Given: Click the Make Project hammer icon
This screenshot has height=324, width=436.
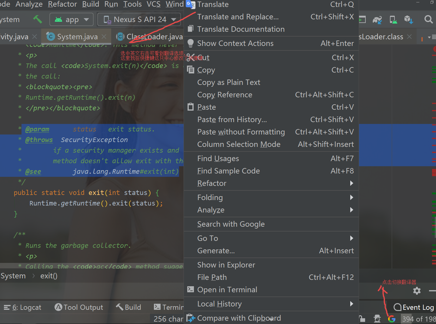Looking at the screenshot, I should (38, 19).
